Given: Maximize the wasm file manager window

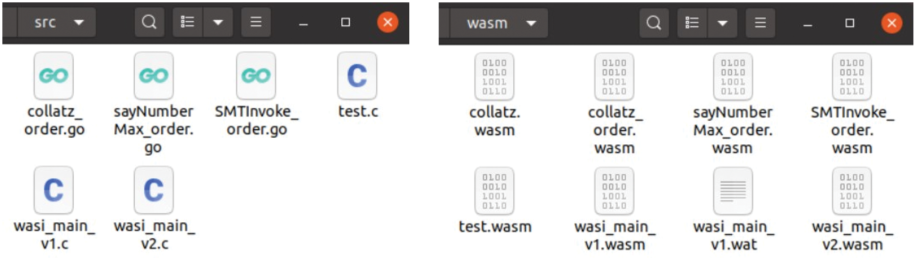Looking at the screenshot, I should click(x=849, y=23).
